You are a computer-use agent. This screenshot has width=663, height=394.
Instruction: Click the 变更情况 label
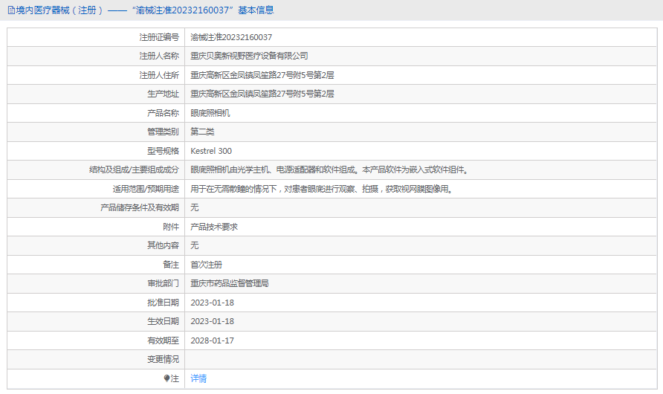click(x=163, y=359)
